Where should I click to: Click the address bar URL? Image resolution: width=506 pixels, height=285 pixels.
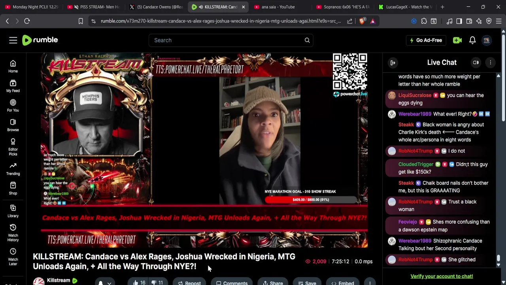pyautogui.click(x=221, y=21)
